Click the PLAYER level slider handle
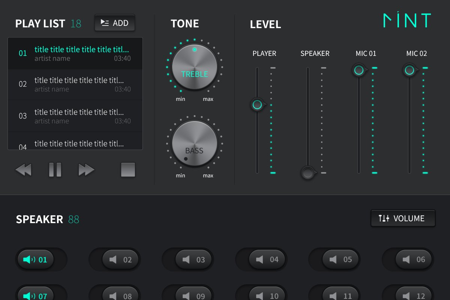Viewport: 450px width, 300px height. pos(257,105)
